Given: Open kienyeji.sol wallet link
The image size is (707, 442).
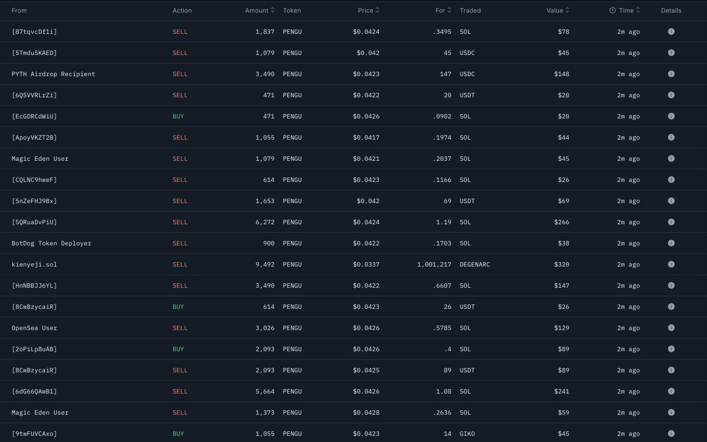Looking at the screenshot, I should [x=34, y=264].
